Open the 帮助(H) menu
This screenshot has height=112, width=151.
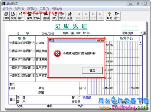coord(57,9)
